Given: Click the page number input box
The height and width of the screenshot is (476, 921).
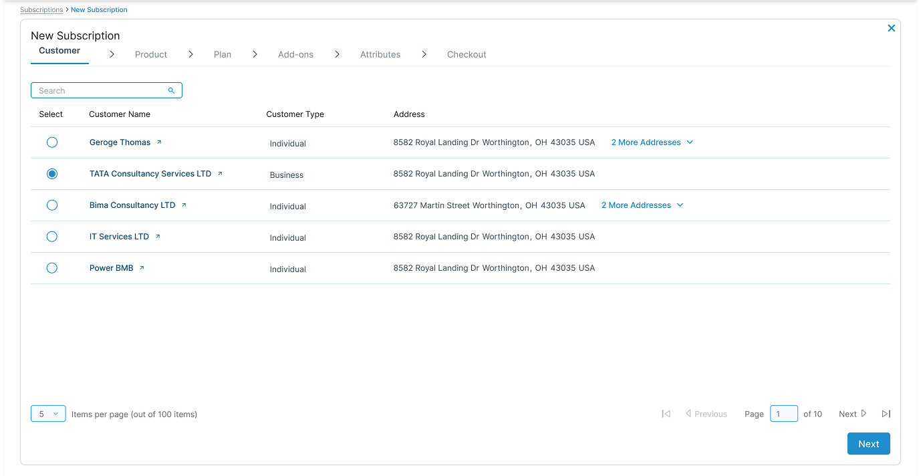Looking at the screenshot, I should (x=784, y=414).
